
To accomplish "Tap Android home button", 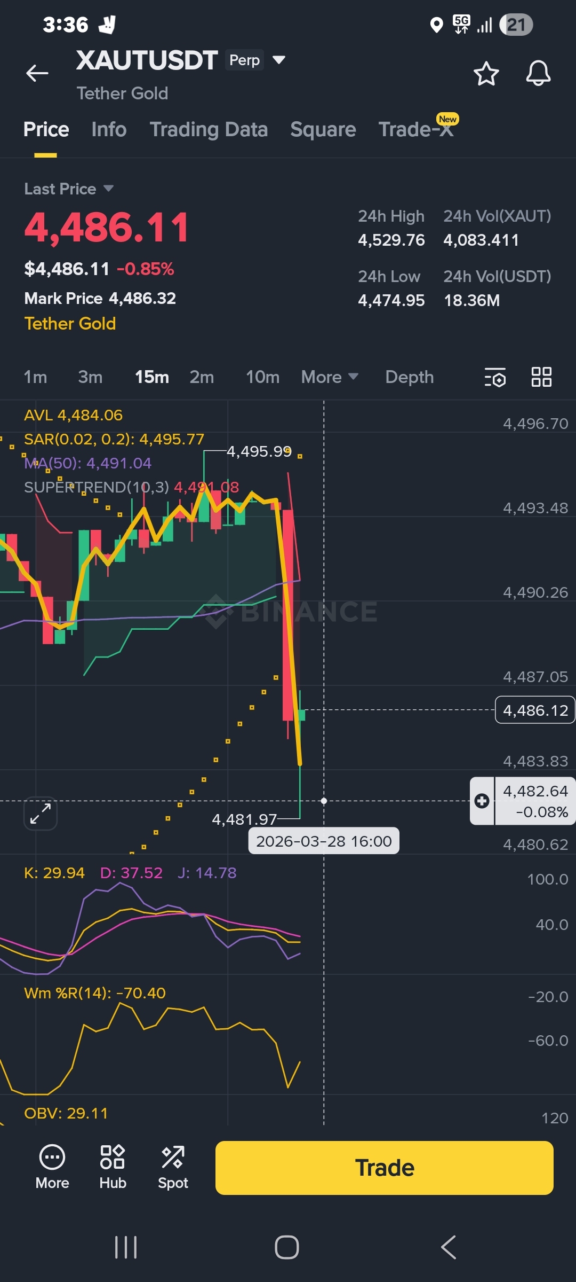I will pos(287,1247).
